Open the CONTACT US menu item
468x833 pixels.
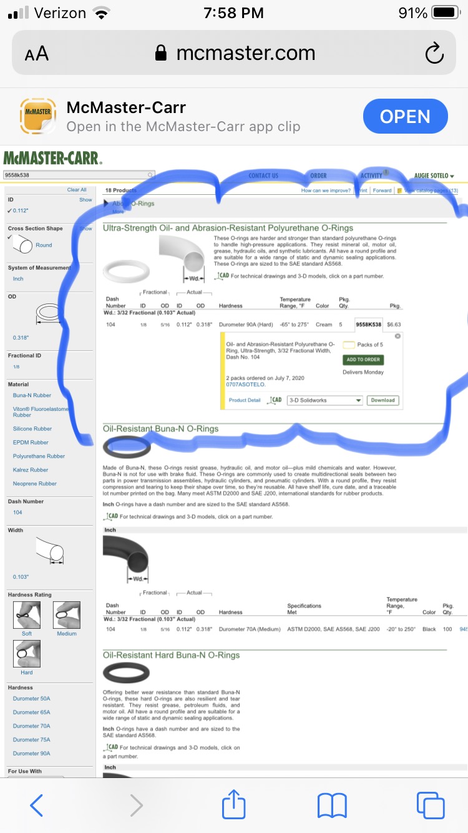coord(263,175)
